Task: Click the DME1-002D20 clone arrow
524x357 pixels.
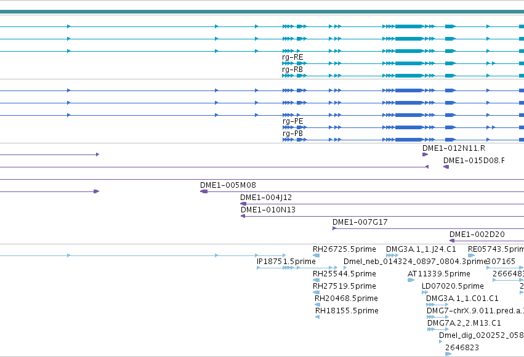Action: [452, 241]
